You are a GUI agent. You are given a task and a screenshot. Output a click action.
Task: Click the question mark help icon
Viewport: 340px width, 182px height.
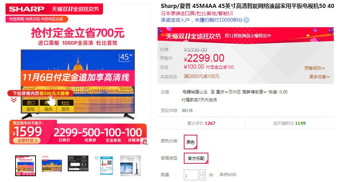click(x=246, y=20)
